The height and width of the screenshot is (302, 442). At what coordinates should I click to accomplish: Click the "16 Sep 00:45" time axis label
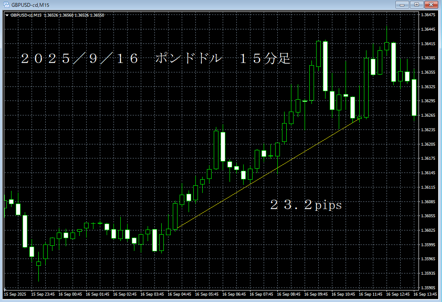[x=70, y=294]
